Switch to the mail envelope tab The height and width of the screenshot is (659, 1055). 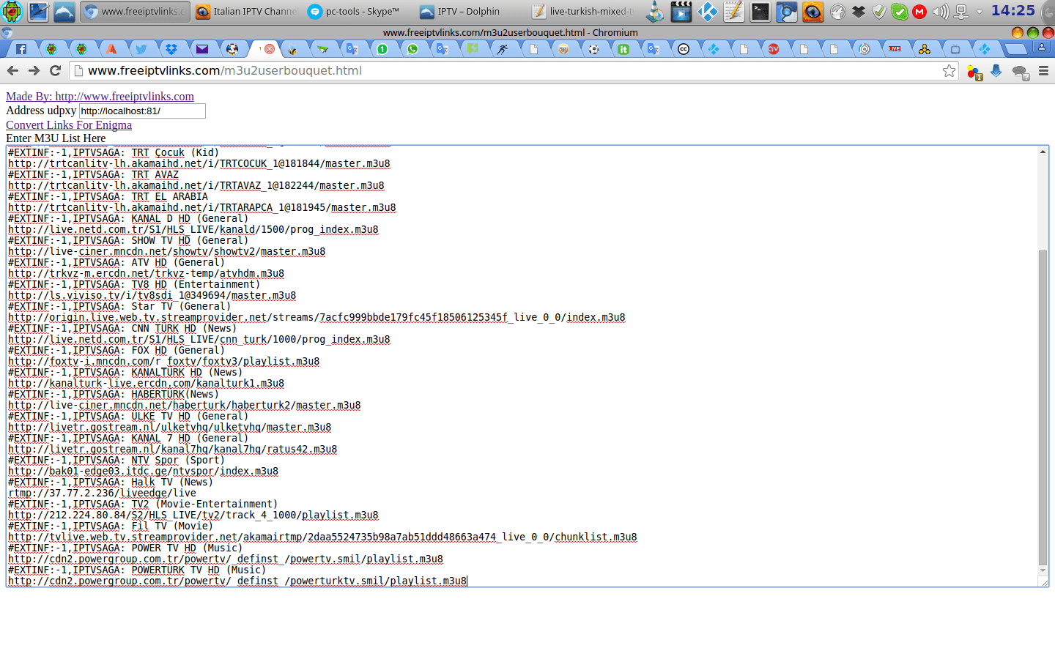click(201, 49)
